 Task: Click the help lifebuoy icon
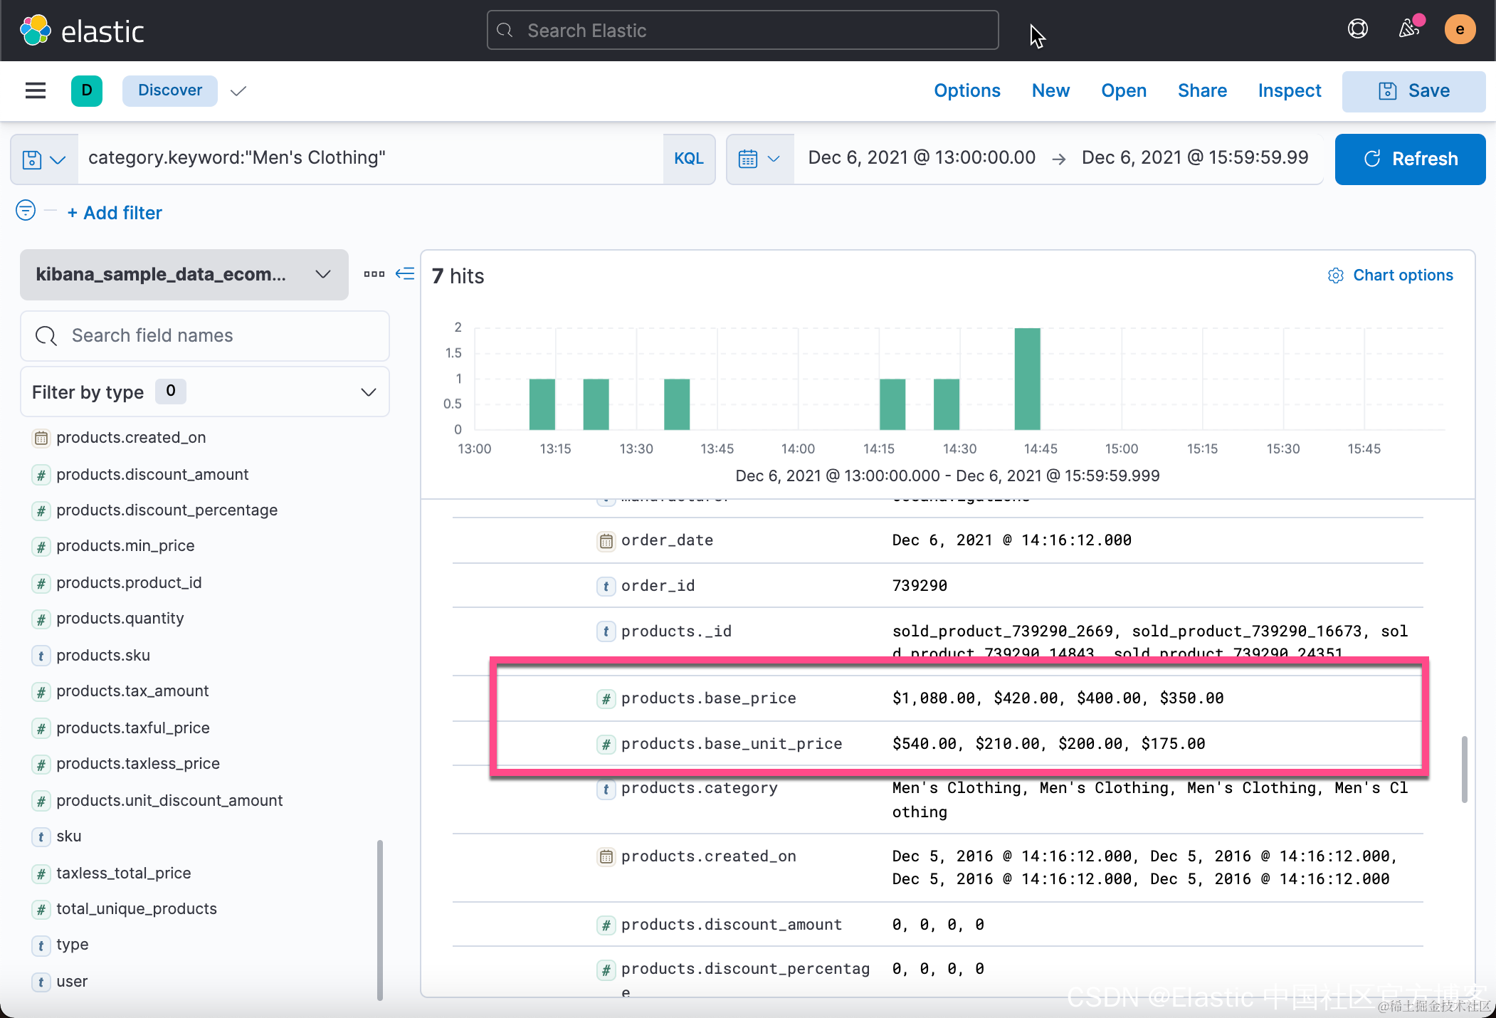[x=1357, y=29]
